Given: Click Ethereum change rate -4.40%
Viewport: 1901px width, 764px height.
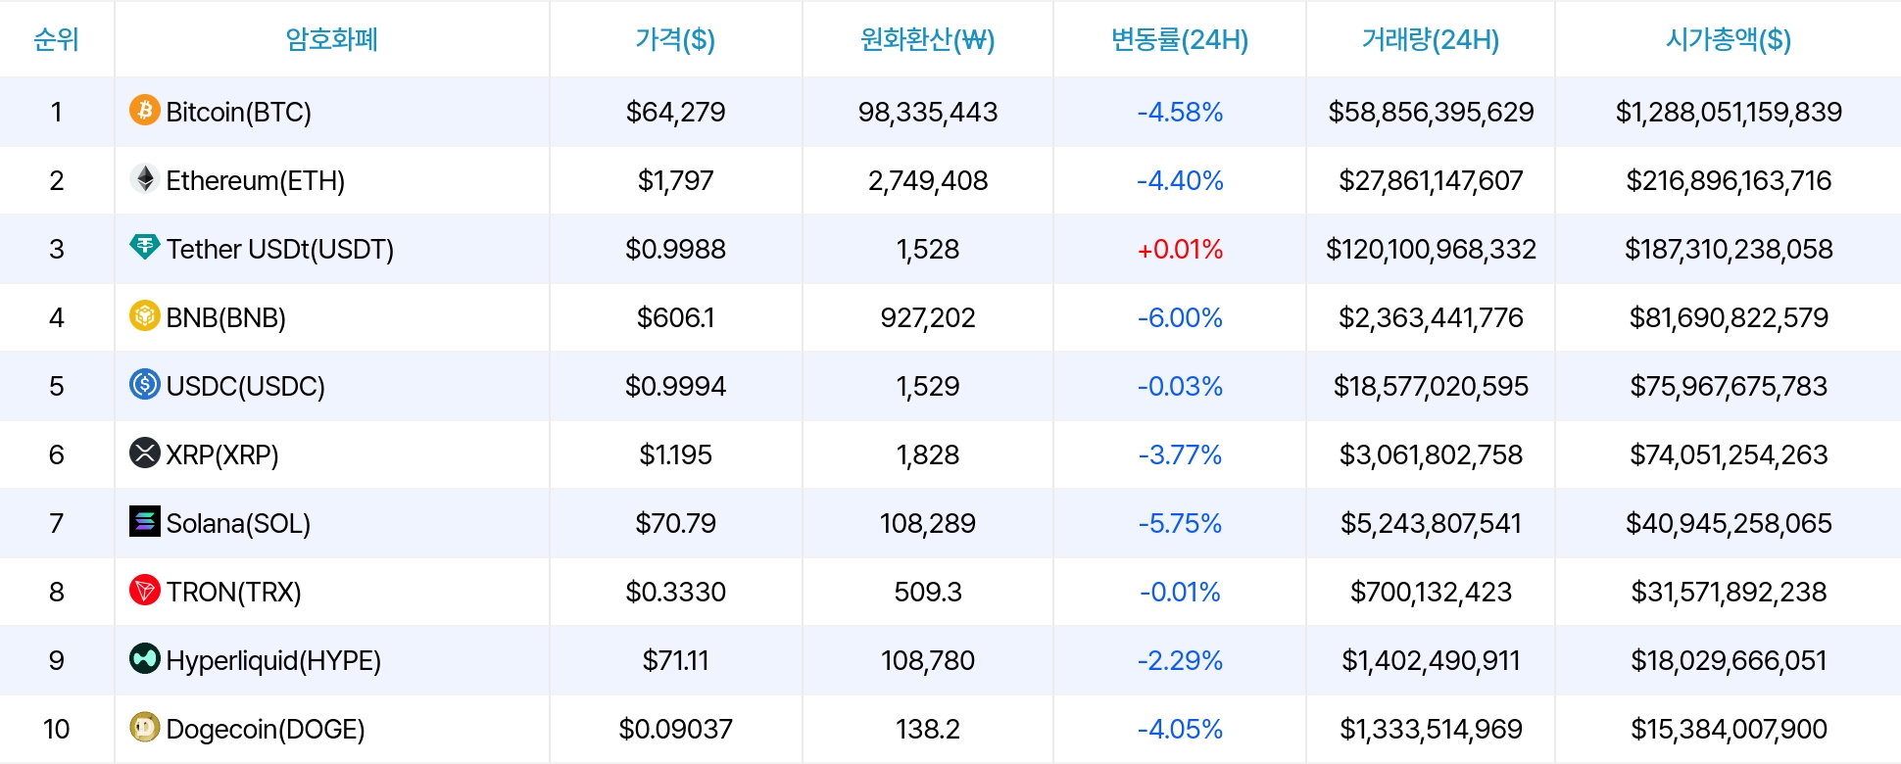Looking at the screenshot, I should 1180,180.
